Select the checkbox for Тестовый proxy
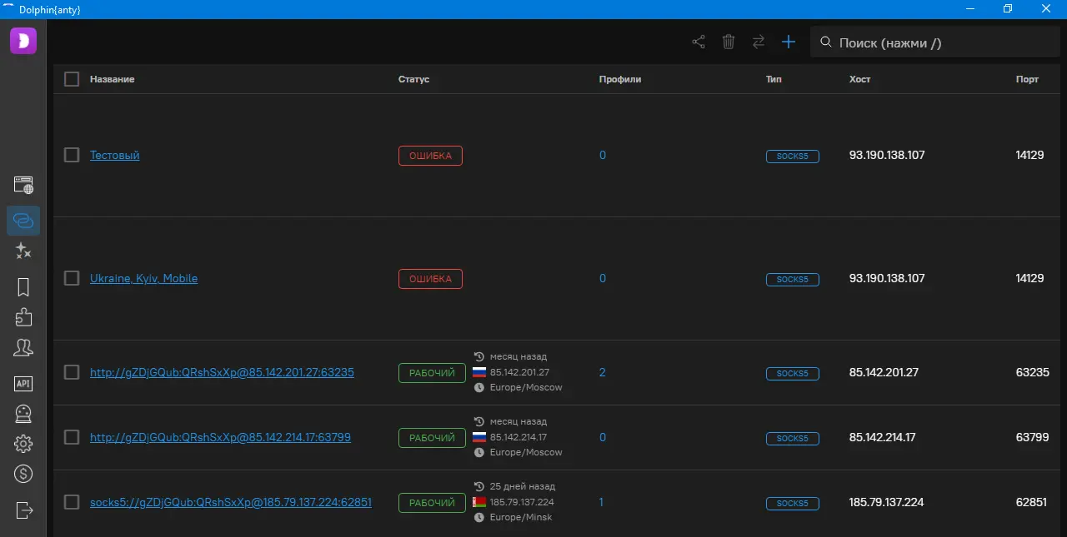1067x537 pixels. click(x=72, y=155)
